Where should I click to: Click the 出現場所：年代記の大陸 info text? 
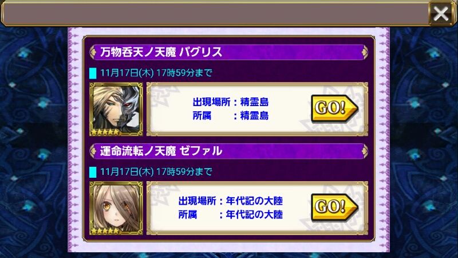(231, 201)
